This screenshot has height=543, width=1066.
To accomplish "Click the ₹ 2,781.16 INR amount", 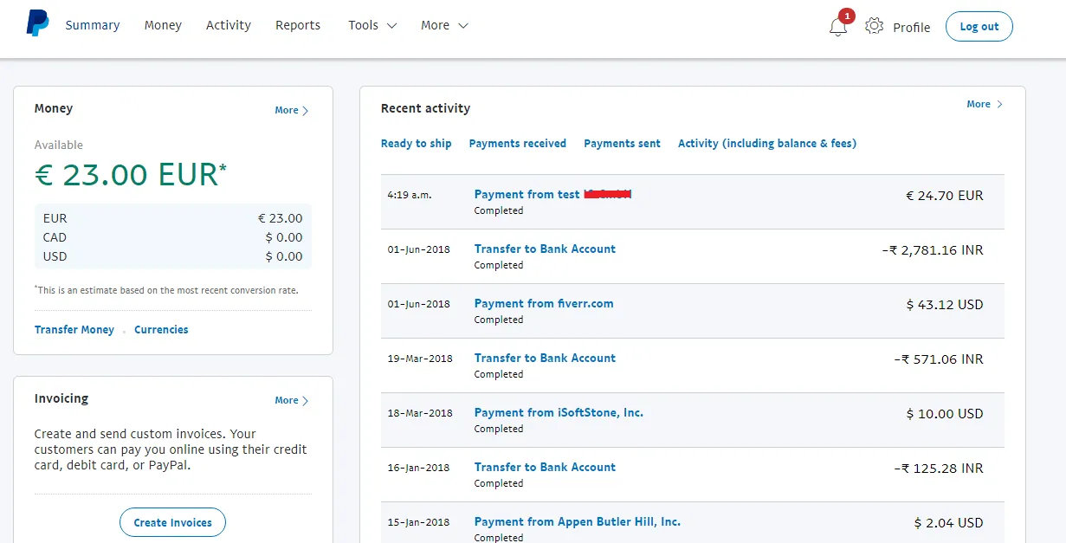I will click(933, 250).
